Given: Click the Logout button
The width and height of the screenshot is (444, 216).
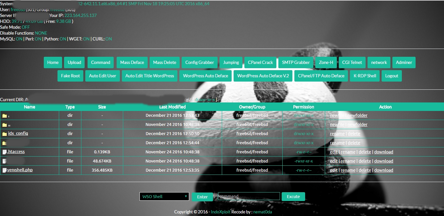Looking at the screenshot, I should 392,76.
